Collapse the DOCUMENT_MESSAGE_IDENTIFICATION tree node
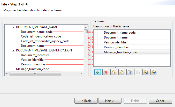The height and width of the screenshot is (107, 175). pos(13,50)
